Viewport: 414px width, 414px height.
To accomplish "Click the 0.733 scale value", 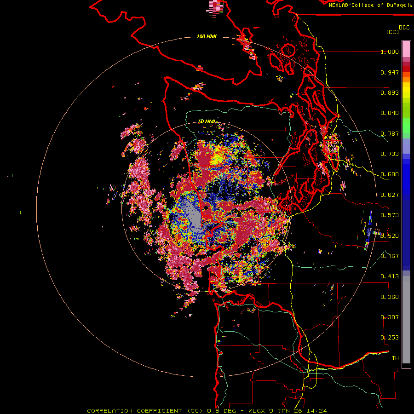I will point(390,154).
